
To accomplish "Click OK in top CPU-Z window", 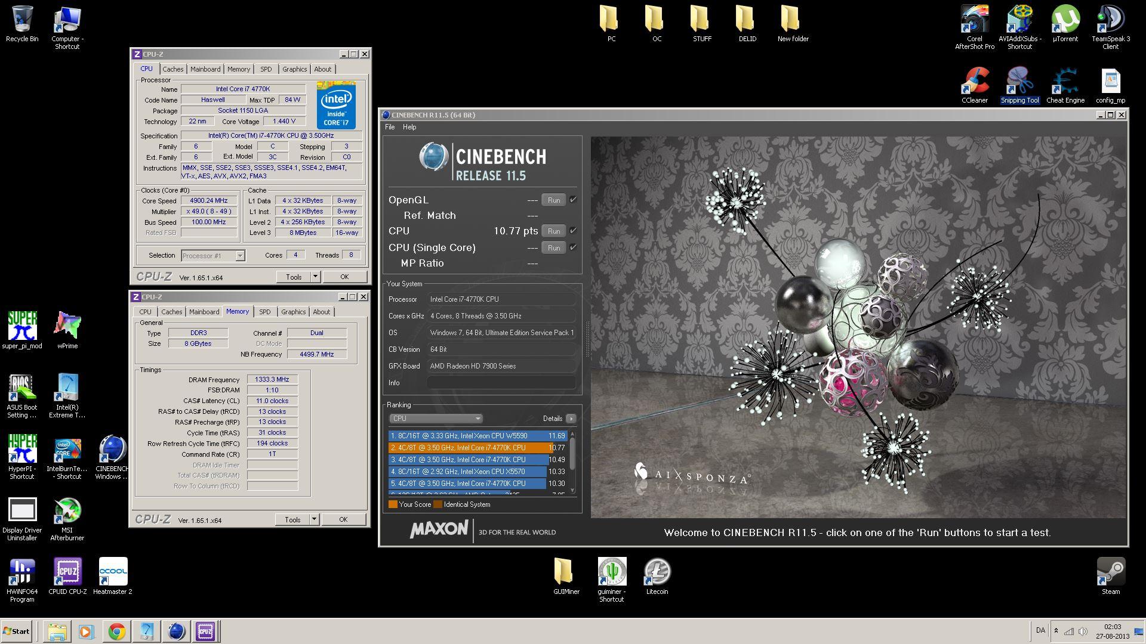I will [344, 277].
